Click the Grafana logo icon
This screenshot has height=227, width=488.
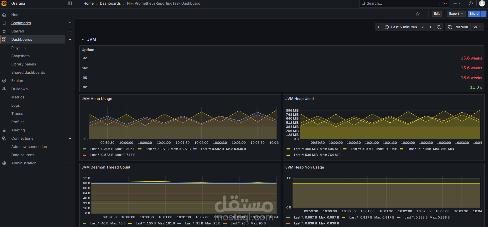(4, 3)
